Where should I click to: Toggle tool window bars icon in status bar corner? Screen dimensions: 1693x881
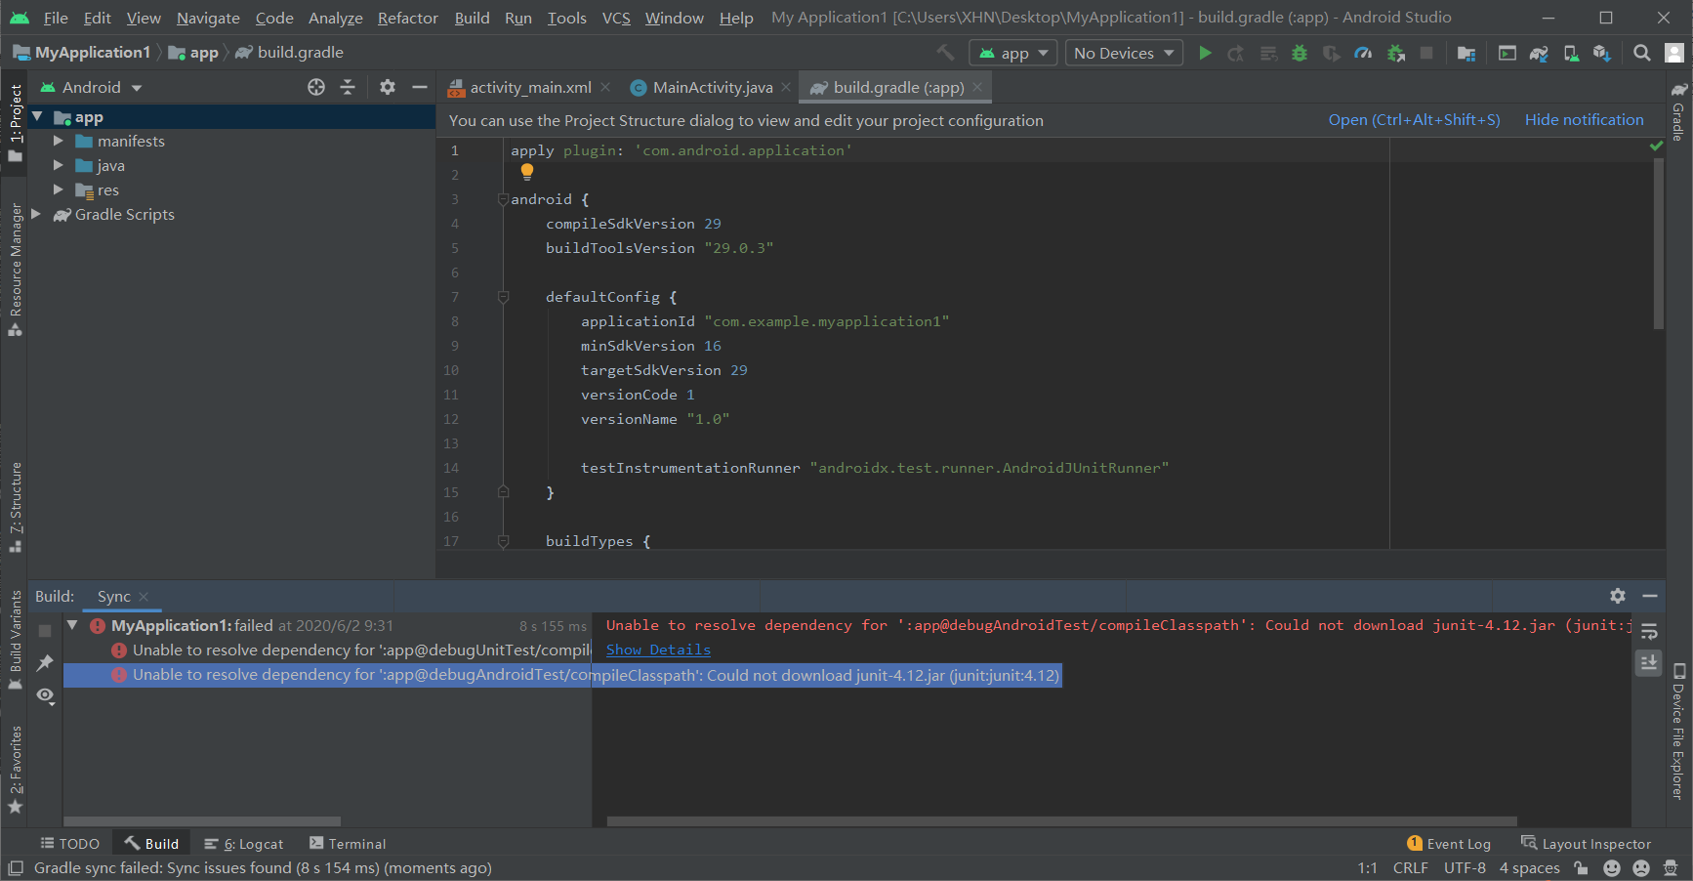tap(16, 868)
